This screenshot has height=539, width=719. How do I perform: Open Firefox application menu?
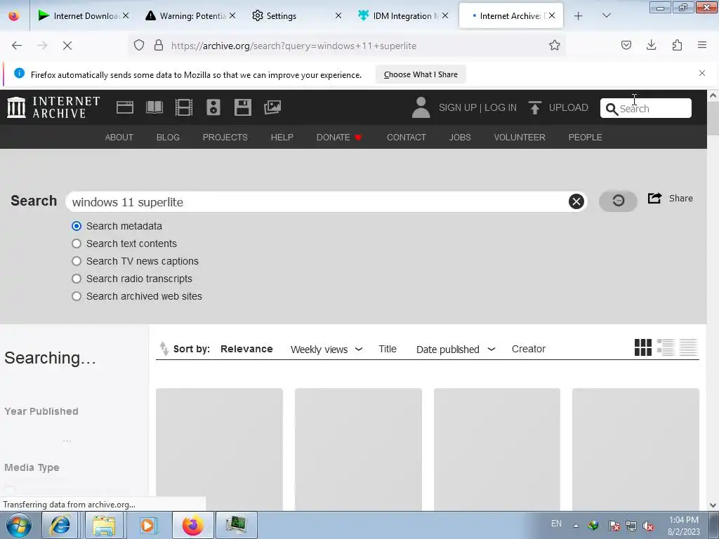(702, 45)
